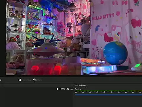142x107 pixels.
Task: Toggle source visibility eye icon
Action: click(x=68, y=89)
